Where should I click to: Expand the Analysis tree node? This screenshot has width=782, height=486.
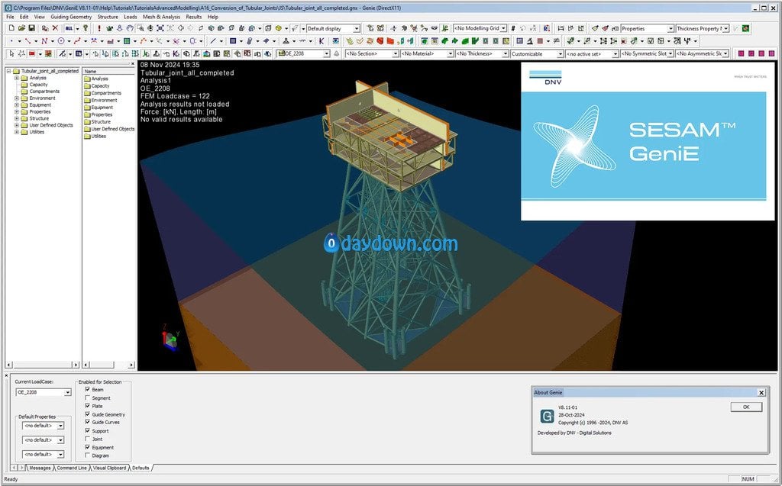[17, 78]
